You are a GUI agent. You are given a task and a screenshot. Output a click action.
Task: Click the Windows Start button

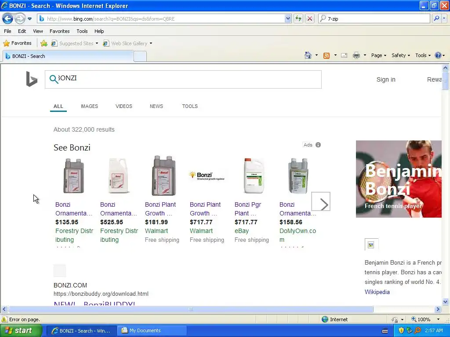21,330
